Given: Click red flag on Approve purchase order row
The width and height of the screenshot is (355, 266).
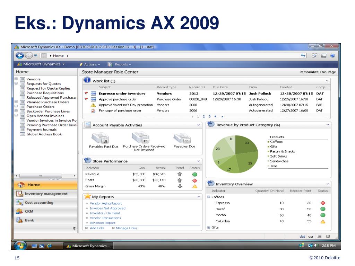Looking at the screenshot, I should pos(86,99).
